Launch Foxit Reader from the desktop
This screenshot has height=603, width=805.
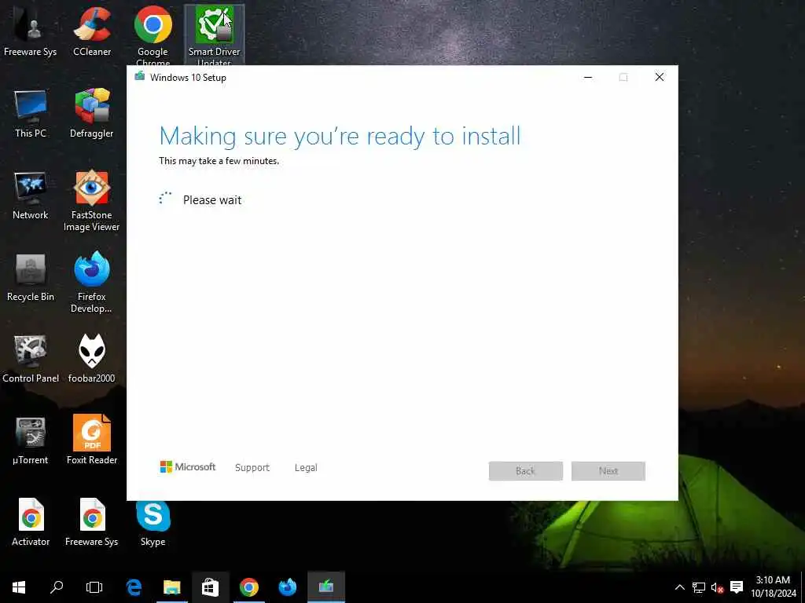pyautogui.click(x=92, y=440)
